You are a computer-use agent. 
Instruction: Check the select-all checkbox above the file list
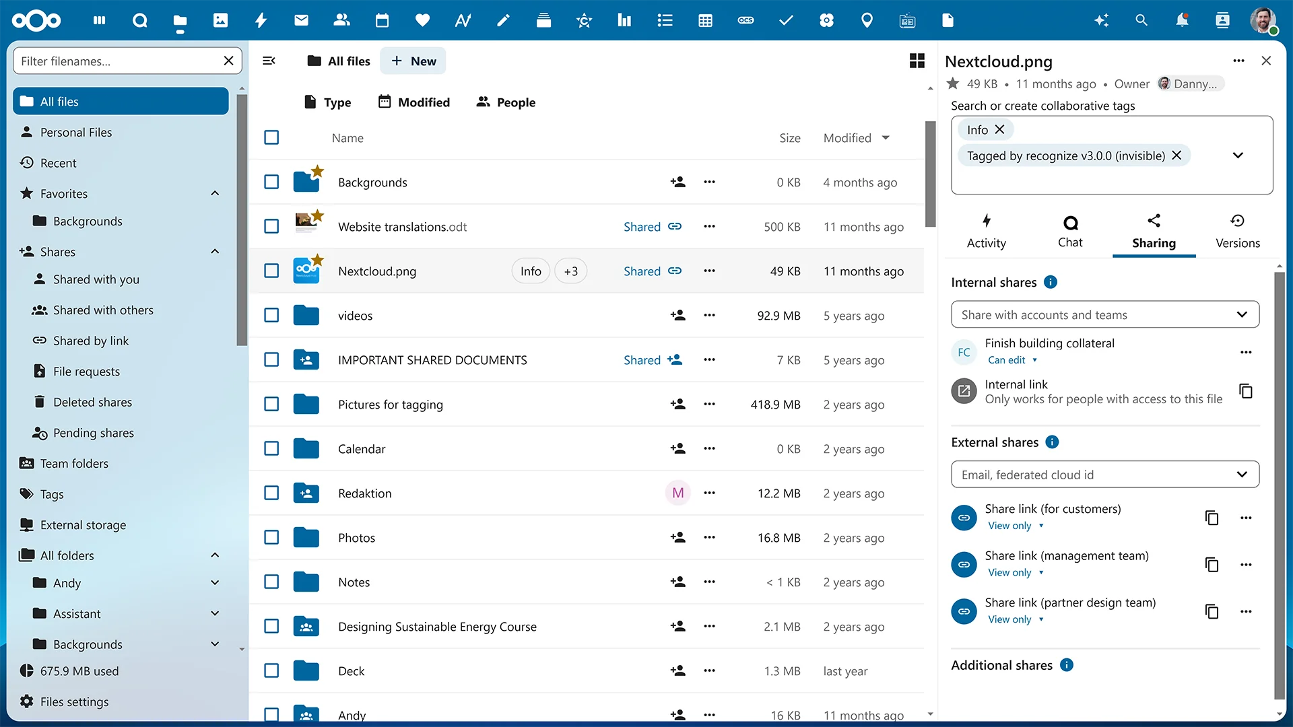(271, 137)
